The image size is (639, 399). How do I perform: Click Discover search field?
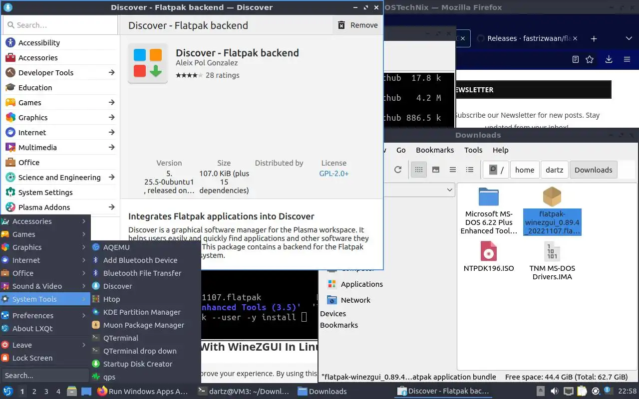[x=60, y=25]
